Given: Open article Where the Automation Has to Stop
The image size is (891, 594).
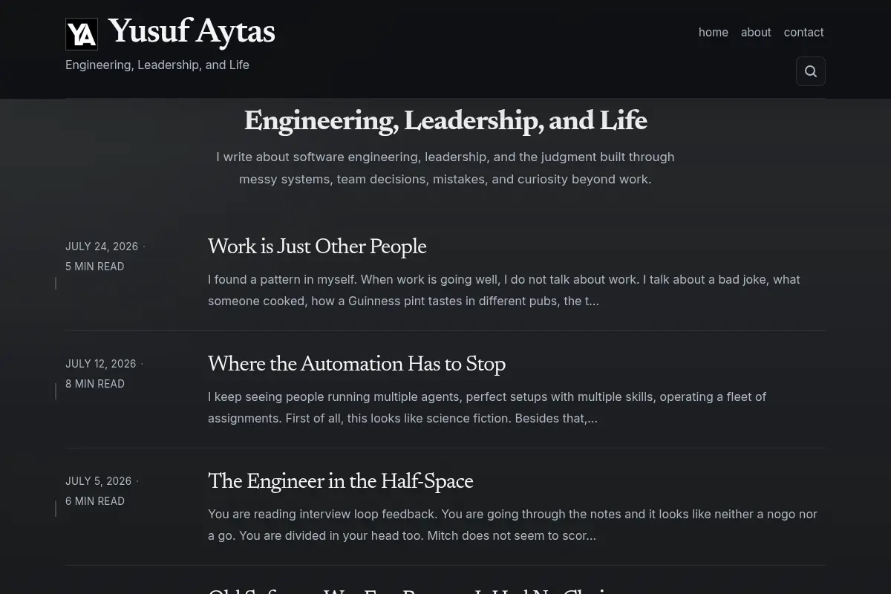Looking at the screenshot, I should [x=356, y=365].
